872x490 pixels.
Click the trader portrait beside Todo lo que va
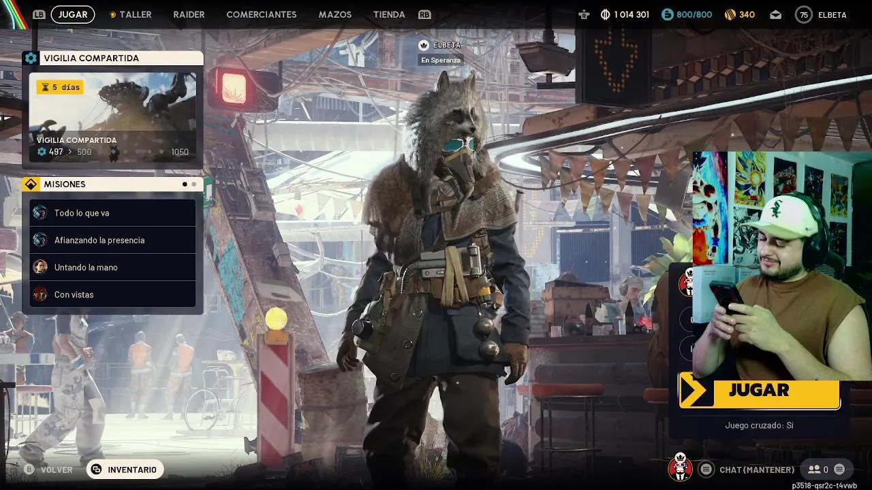pyautogui.click(x=40, y=213)
